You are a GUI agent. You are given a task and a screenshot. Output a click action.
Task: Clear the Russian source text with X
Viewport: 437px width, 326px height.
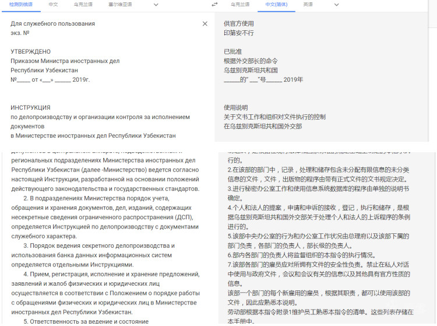(x=205, y=24)
